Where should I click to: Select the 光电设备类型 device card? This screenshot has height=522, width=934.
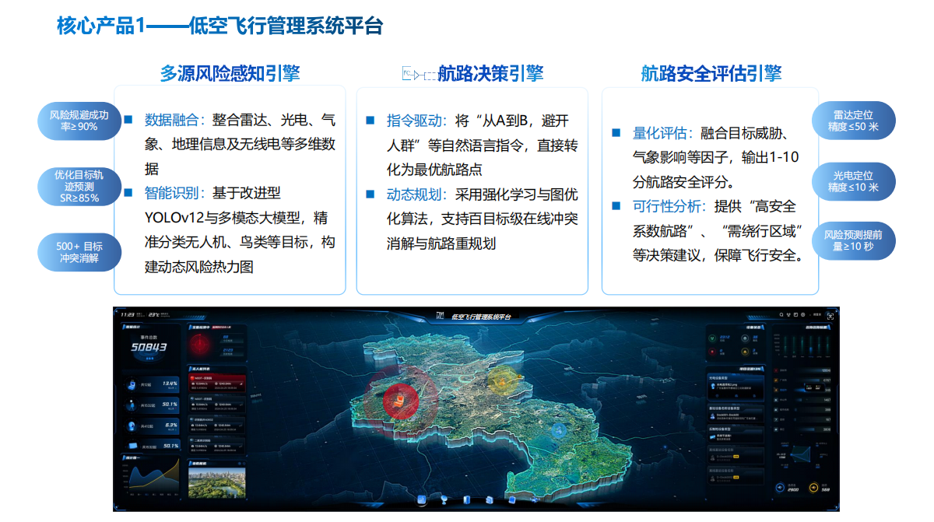(x=736, y=385)
